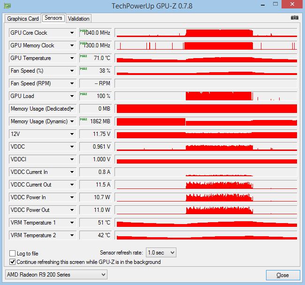Screen dimensions: 305x285
Task: Open the VRM Temperature 1 dropdown
Action: (x=72, y=223)
